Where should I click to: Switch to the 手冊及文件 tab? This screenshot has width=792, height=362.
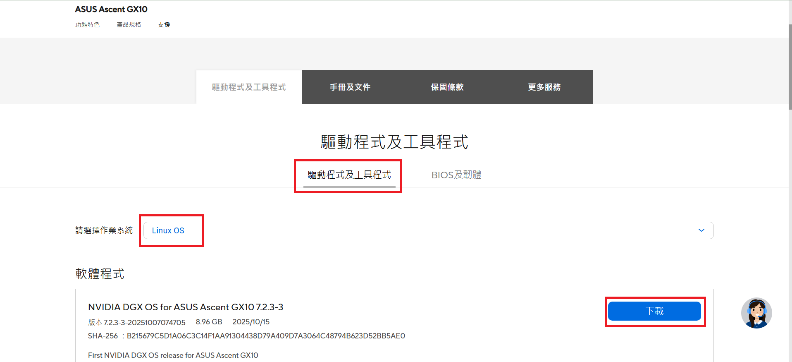point(350,87)
